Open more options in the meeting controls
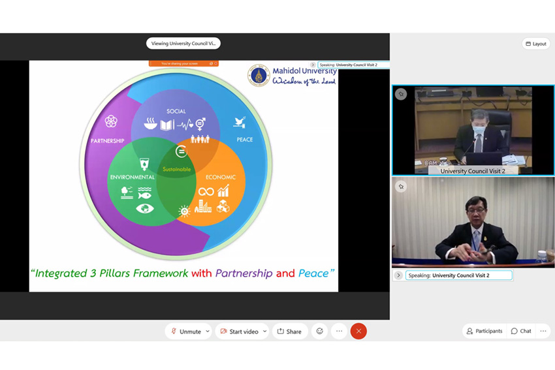555x370 pixels. (x=339, y=331)
